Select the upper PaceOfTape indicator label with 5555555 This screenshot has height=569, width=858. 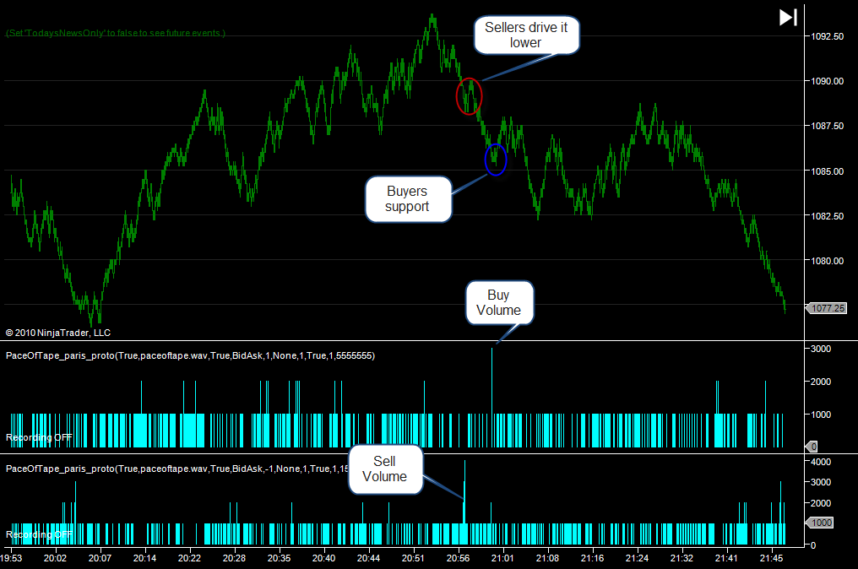[190, 355]
